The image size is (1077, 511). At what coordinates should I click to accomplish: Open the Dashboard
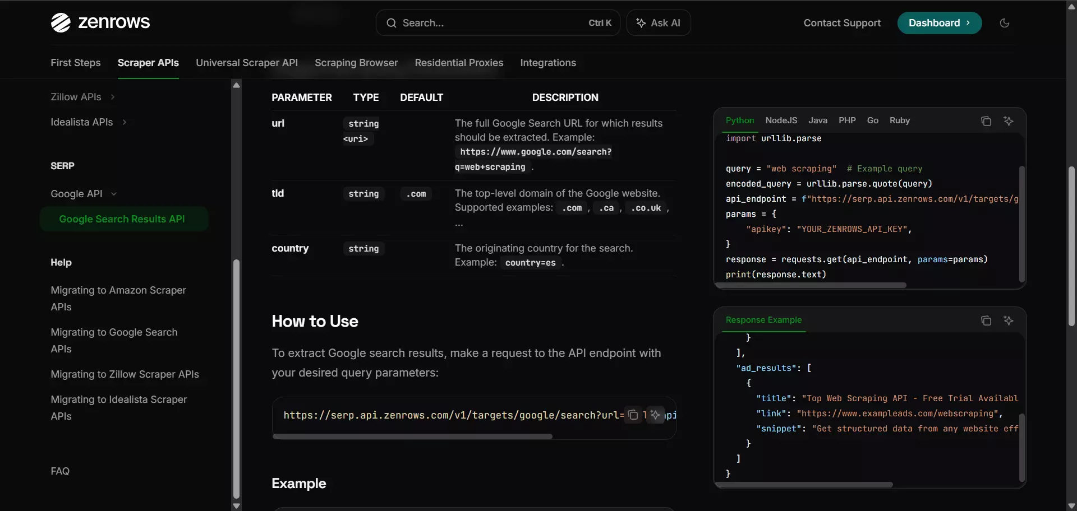pyautogui.click(x=939, y=23)
